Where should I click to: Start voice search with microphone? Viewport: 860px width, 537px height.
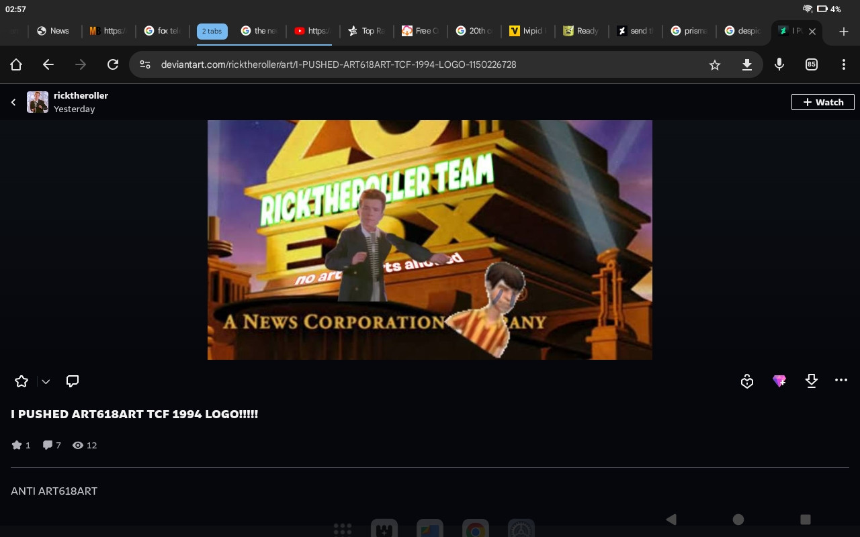click(779, 64)
